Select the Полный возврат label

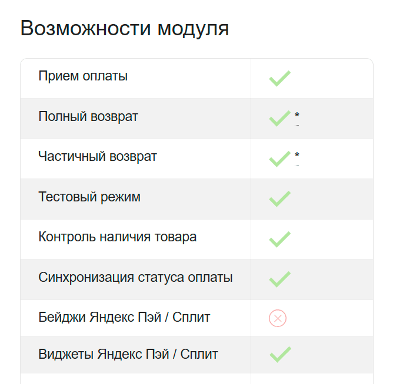tap(88, 116)
